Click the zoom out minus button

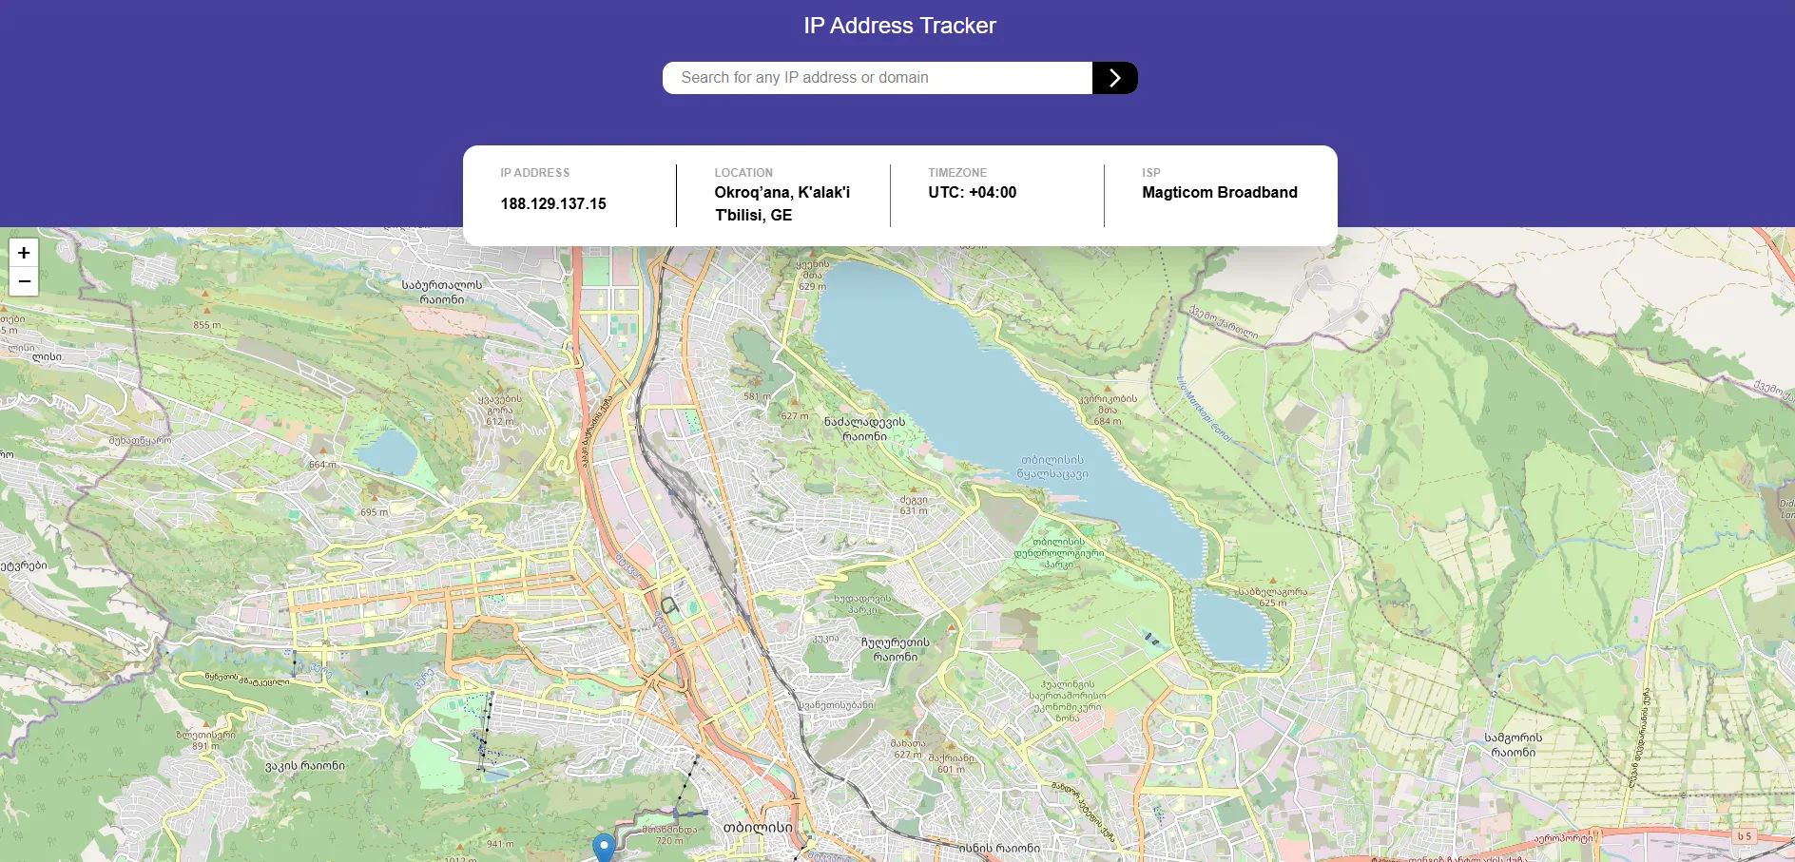[x=24, y=281]
